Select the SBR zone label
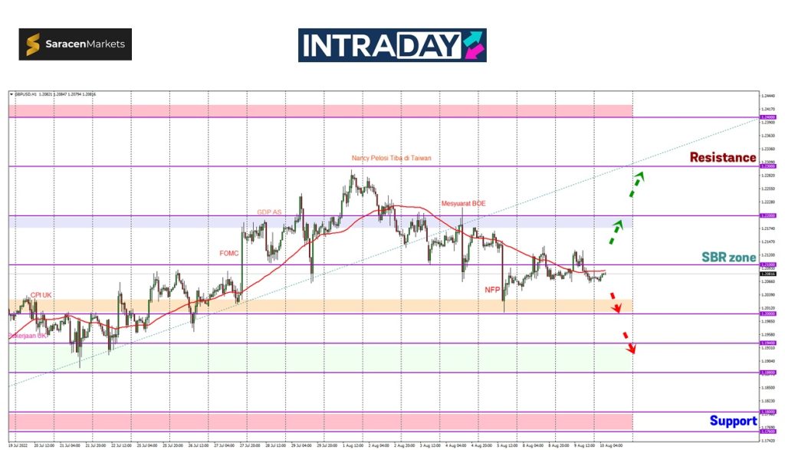 tap(728, 258)
